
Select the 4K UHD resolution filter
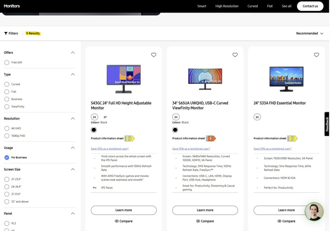(x=7, y=128)
